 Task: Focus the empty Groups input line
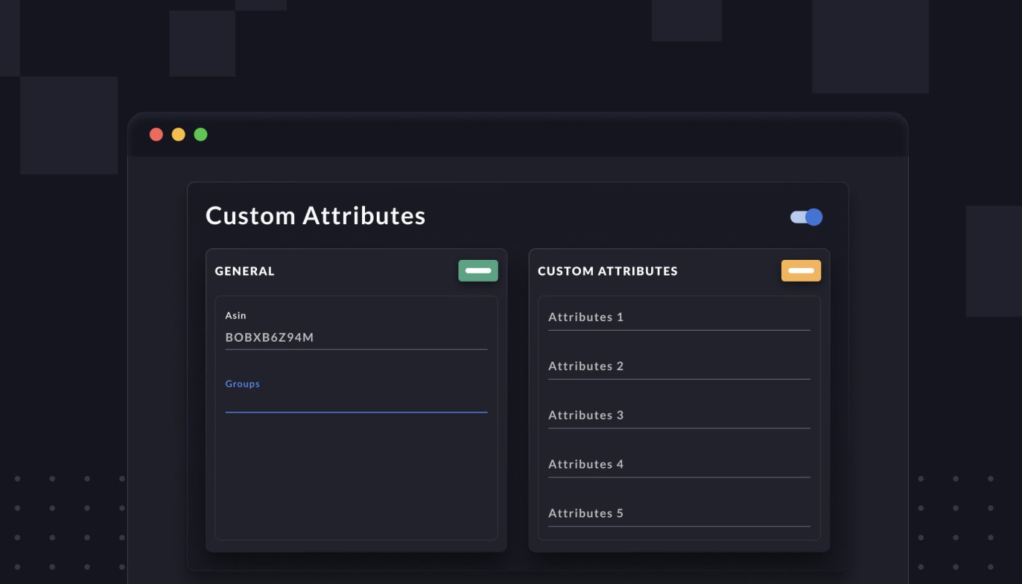tap(356, 403)
